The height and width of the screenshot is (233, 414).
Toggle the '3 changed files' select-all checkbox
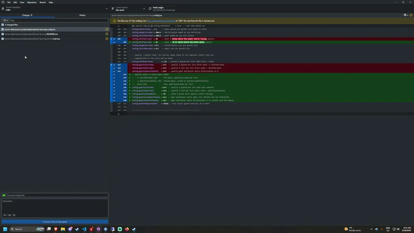(x=3, y=25)
